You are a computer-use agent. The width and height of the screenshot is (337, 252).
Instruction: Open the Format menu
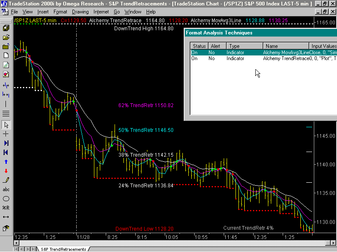60,12
